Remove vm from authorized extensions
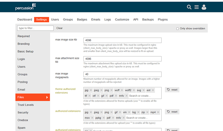This screenshot has height=131, width=223. (x=129, y=112)
